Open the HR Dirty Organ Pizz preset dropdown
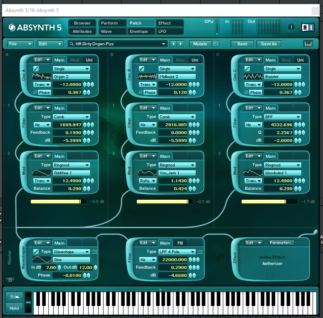This screenshot has width=323, height=318. 163,44
